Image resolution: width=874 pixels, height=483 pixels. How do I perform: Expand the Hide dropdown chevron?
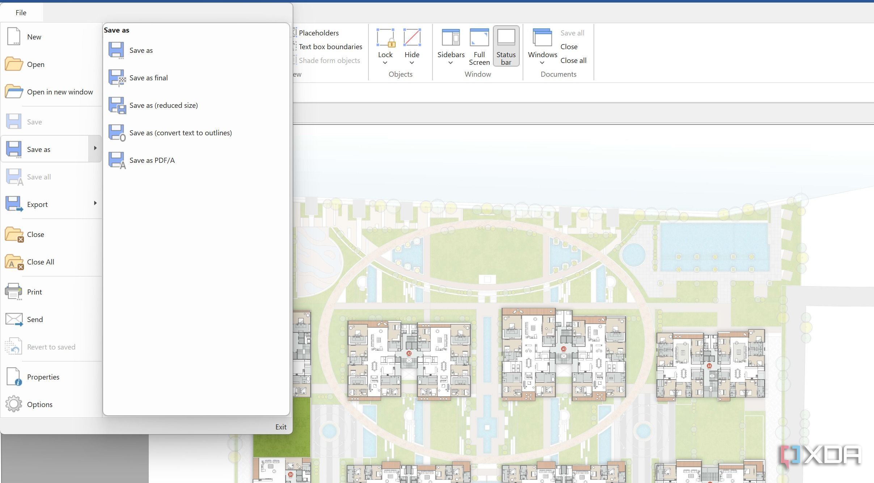click(x=412, y=63)
